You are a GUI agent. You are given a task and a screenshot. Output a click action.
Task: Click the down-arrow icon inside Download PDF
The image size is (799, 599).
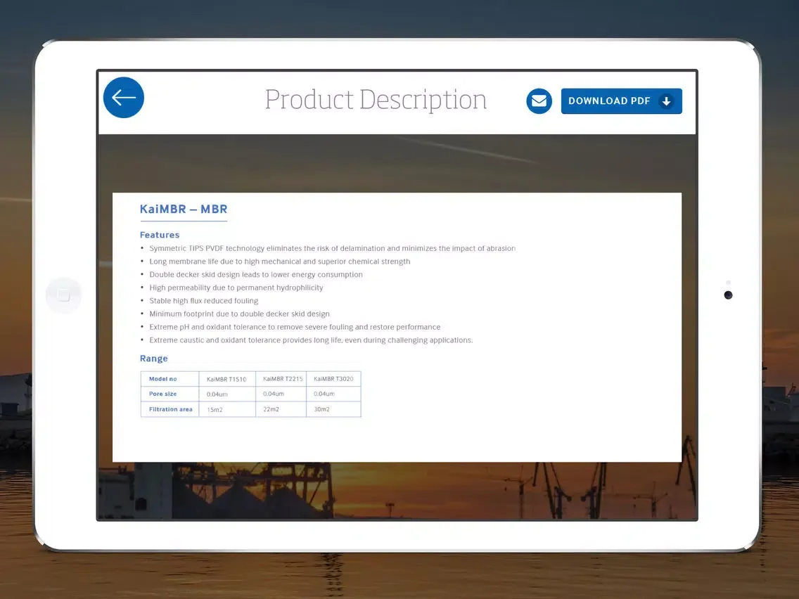coord(666,101)
